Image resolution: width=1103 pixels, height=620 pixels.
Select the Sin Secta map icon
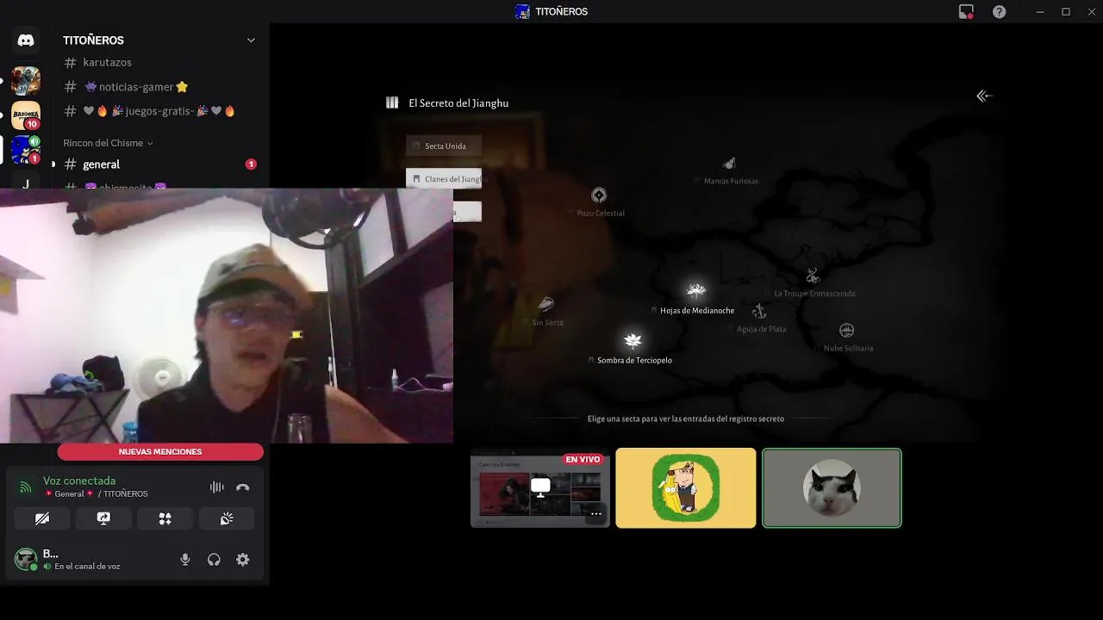[545, 304]
